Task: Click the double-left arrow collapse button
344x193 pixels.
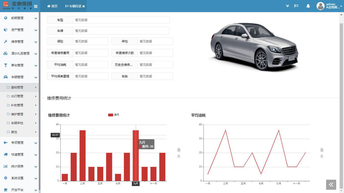Action: [331, 185]
